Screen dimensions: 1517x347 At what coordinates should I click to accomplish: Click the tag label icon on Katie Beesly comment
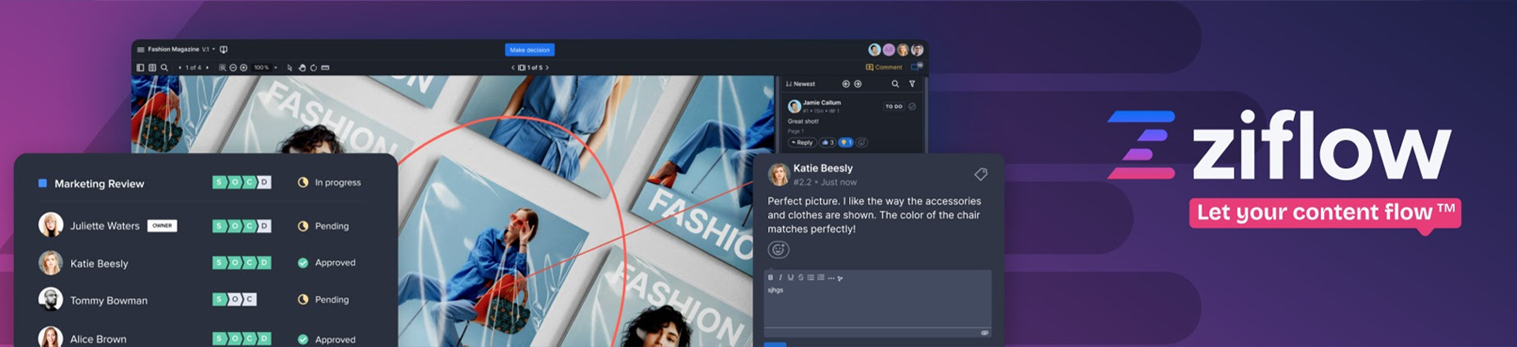[x=981, y=174]
